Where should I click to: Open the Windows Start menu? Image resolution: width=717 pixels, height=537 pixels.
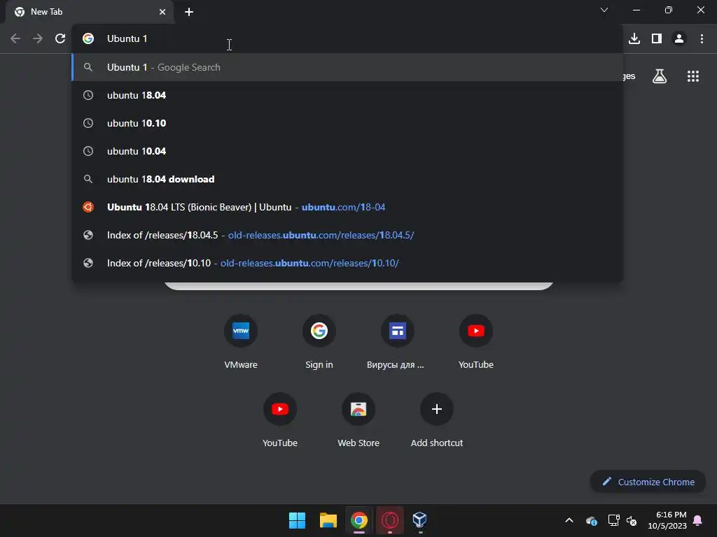[297, 520]
